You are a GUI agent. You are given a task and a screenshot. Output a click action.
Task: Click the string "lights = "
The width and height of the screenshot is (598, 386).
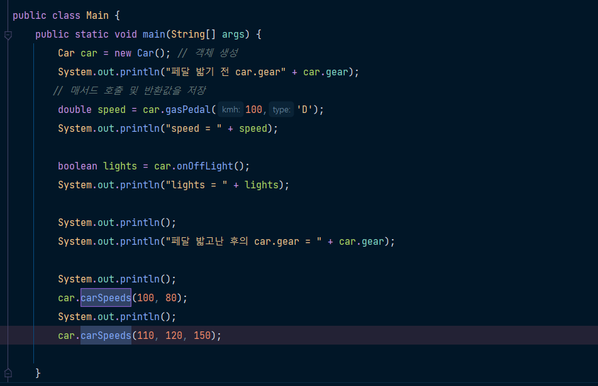point(196,185)
